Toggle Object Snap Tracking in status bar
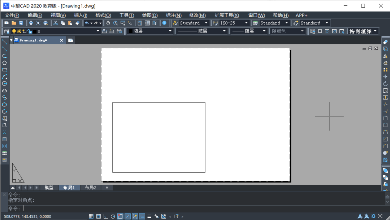Image resolution: width=390 pixels, height=220 pixels. coord(127,216)
